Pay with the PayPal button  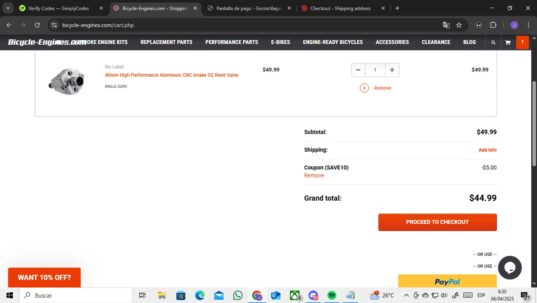(447, 281)
